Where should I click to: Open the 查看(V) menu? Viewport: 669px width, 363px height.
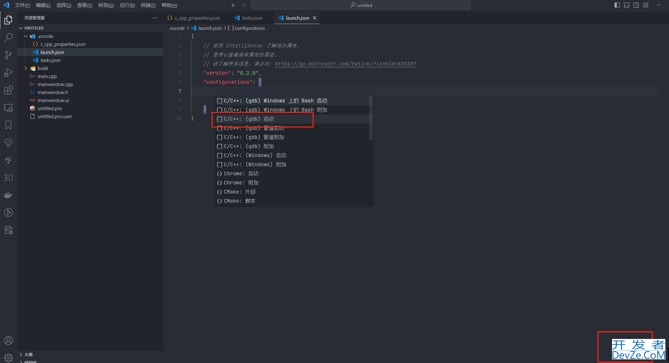click(85, 5)
